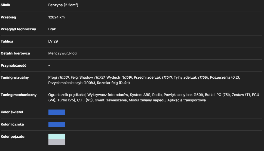Screen dimensions: 264x151
Task: Click the Przedni zderzak (1157) entry
Action: [153, 78]
